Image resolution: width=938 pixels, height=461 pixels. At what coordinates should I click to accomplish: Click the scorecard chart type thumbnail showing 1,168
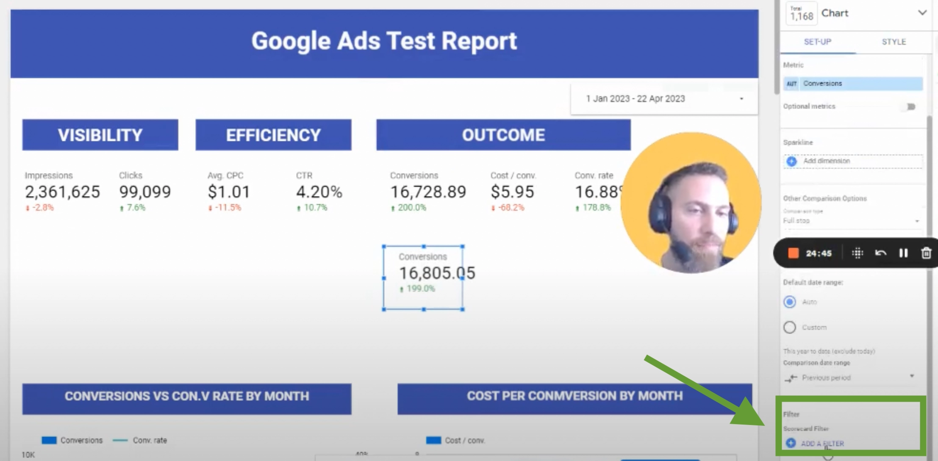click(x=802, y=14)
